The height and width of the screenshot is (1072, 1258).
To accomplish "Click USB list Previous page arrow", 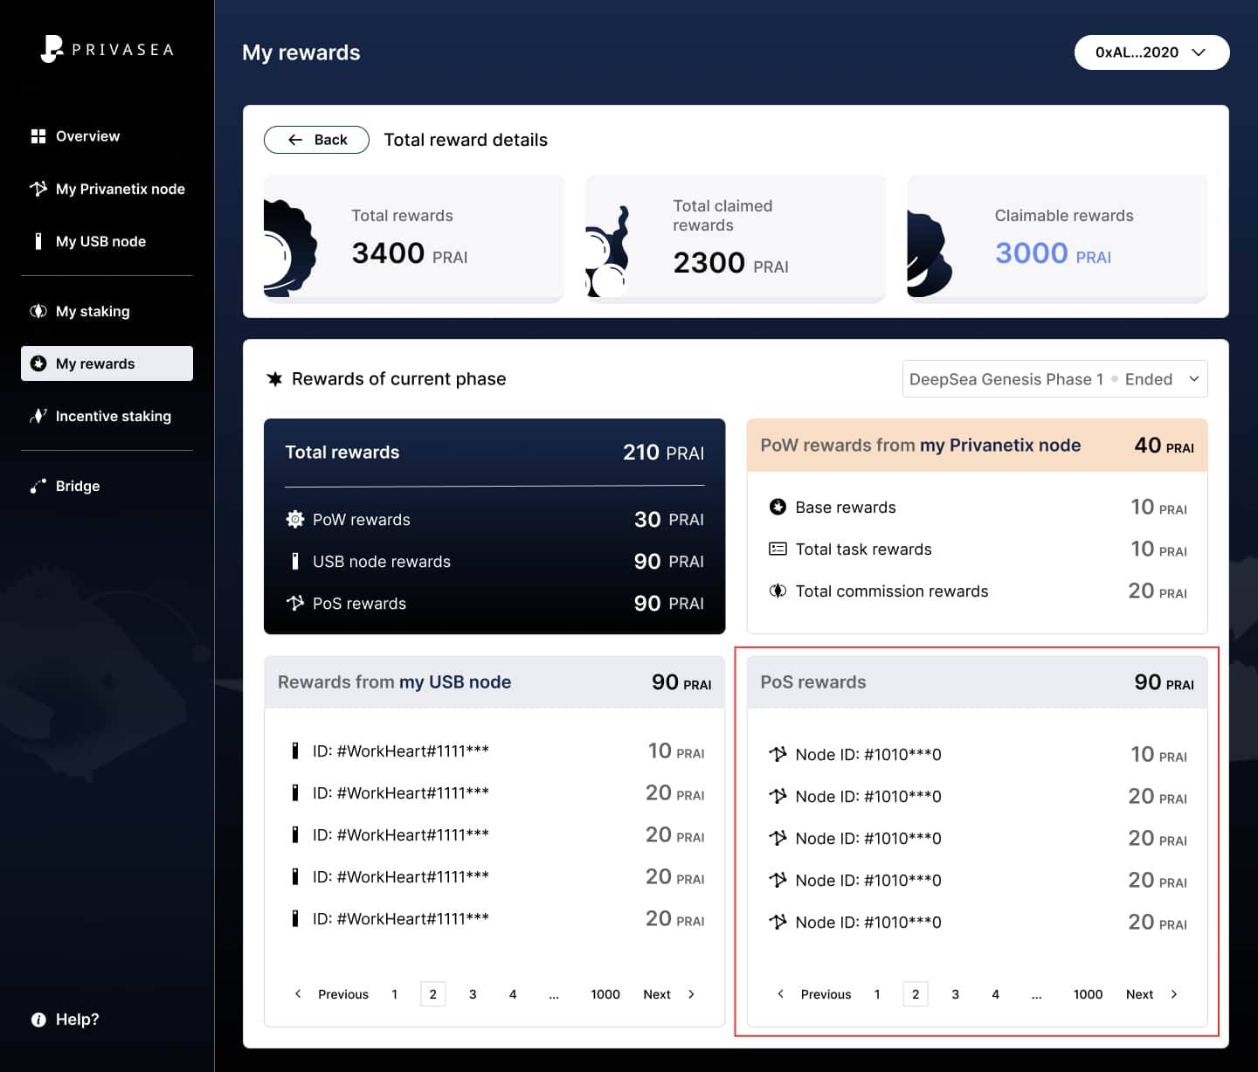I will [298, 994].
